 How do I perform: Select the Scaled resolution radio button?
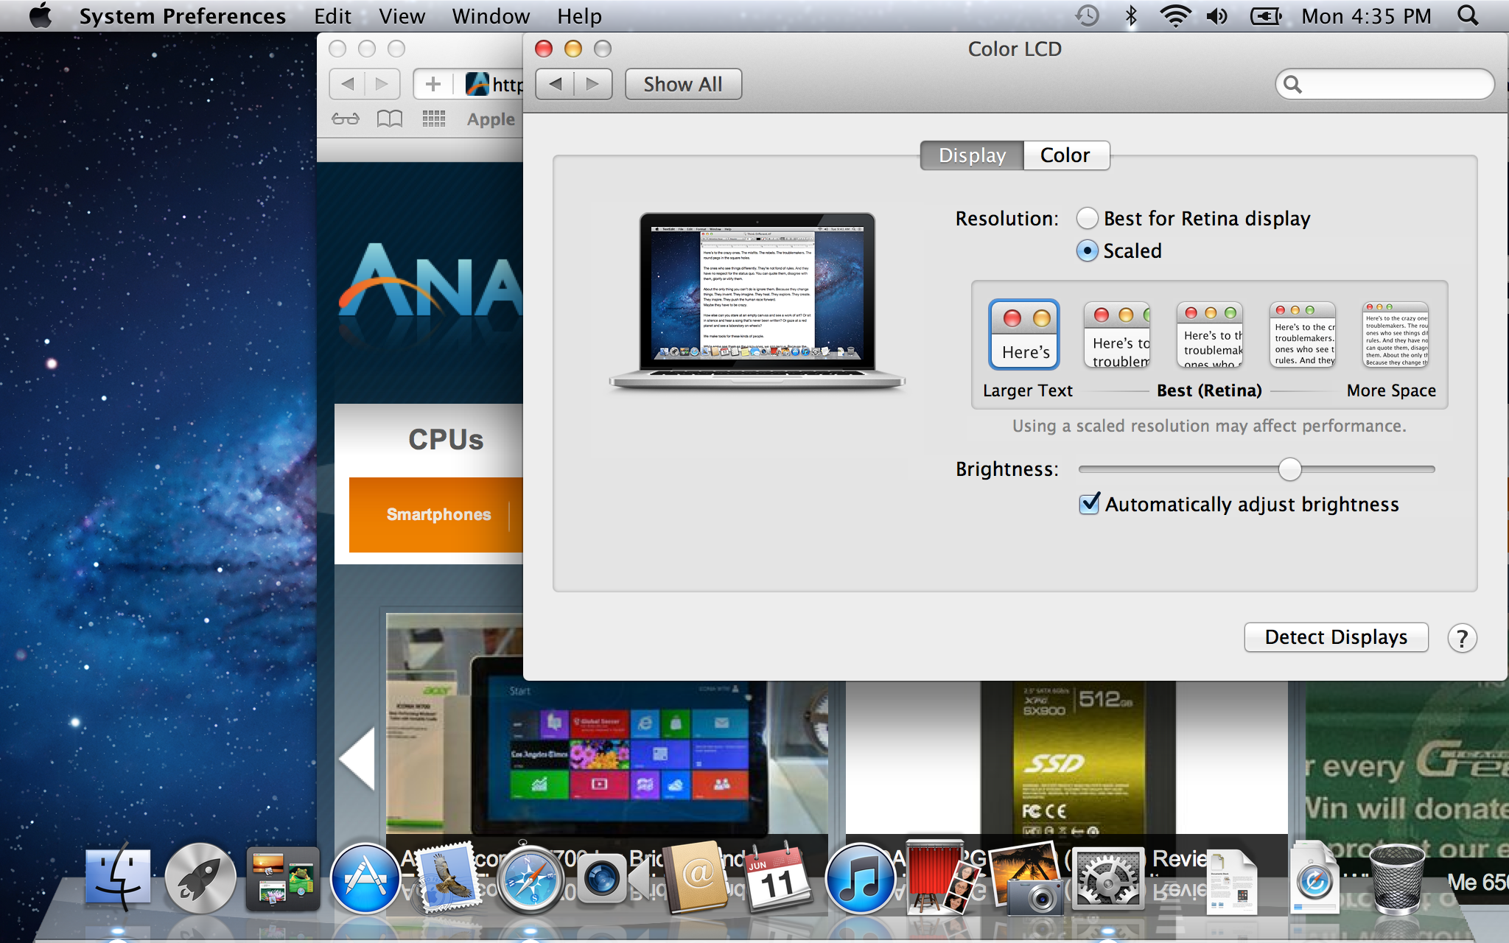pyautogui.click(x=1088, y=251)
